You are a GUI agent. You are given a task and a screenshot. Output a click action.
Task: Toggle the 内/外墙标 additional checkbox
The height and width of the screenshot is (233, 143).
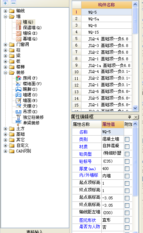pyautogui.click(x=127, y=176)
